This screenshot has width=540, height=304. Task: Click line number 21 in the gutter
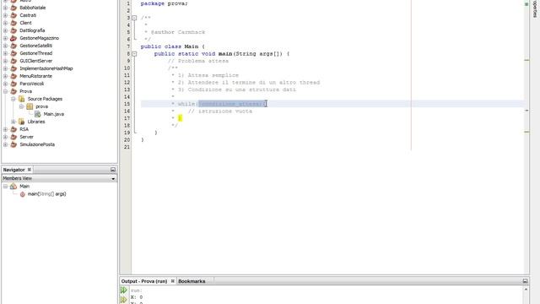pos(127,147)
